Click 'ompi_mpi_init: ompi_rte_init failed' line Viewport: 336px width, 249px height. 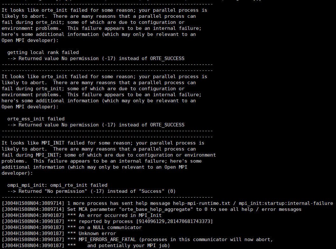click(x=57, y=185)
